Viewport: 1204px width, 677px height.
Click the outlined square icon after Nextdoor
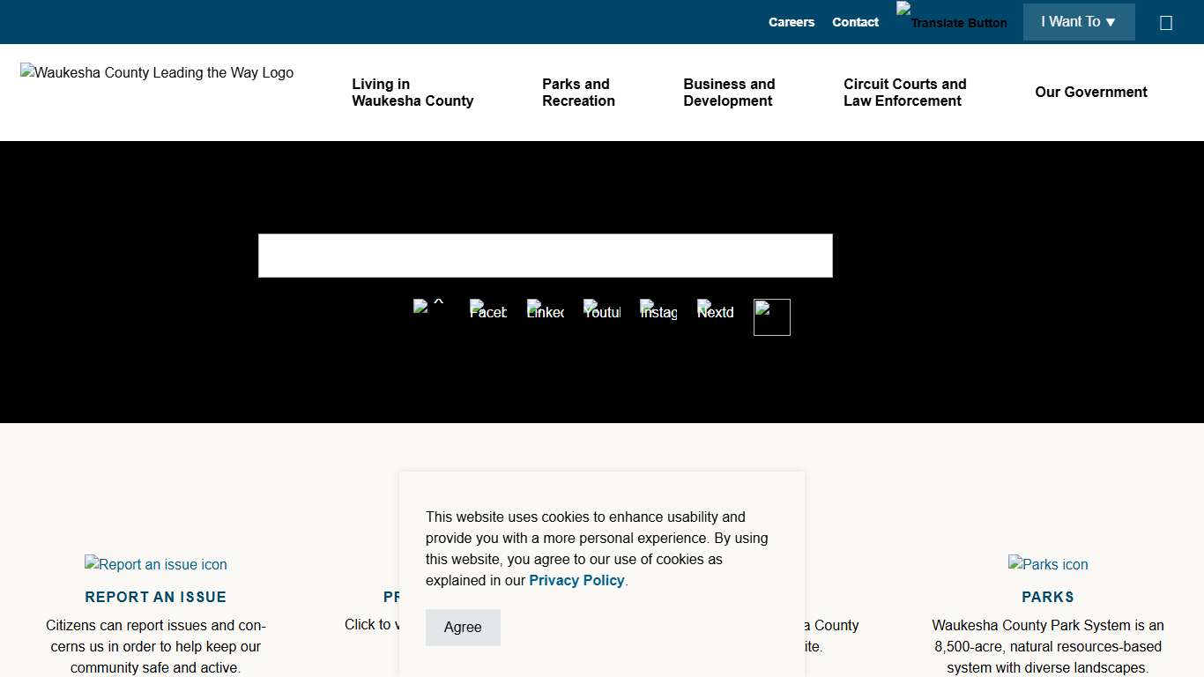click(772, 317)
